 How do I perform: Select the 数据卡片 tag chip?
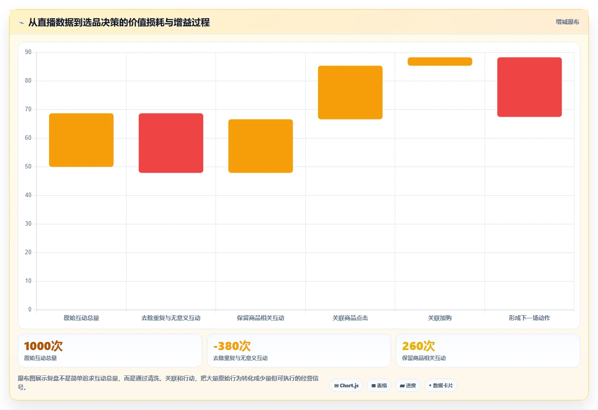point(441,385)
